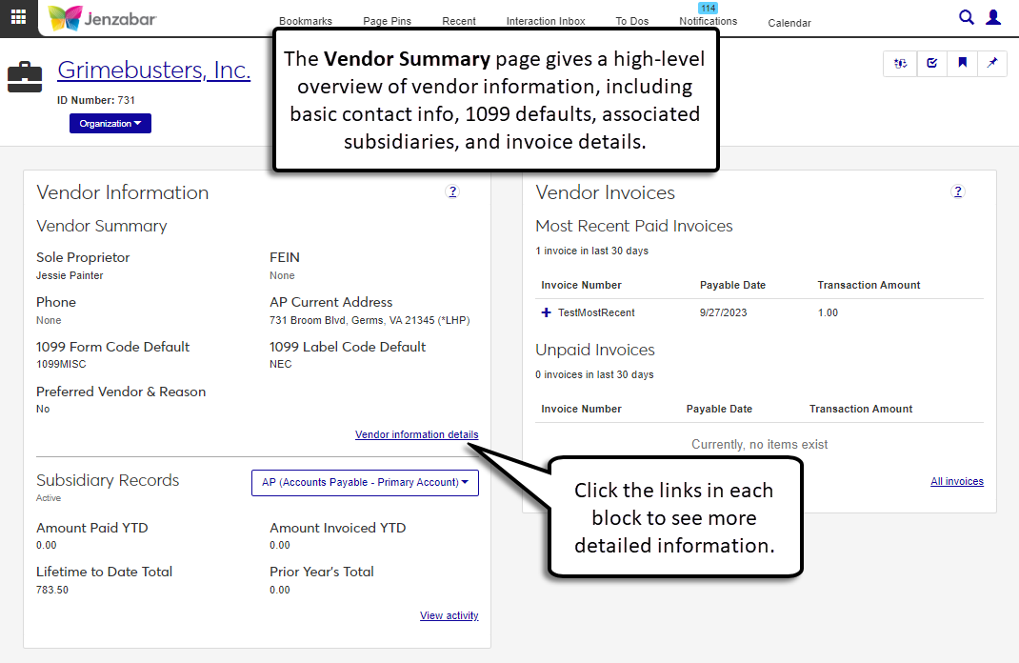Open the search magnifier icon
Screen dimensions: 1019x663
(967, 17)
